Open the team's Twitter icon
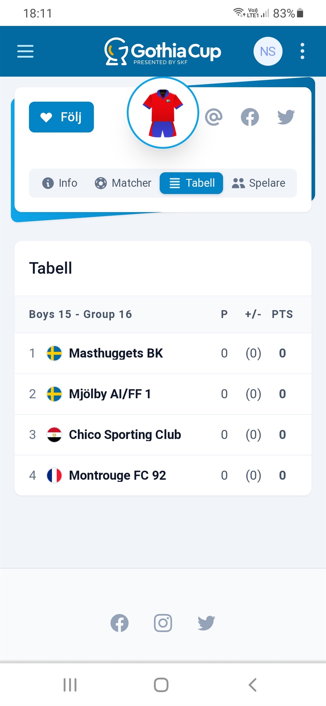This screenshot has width=326, height=706. click(286, 117)
